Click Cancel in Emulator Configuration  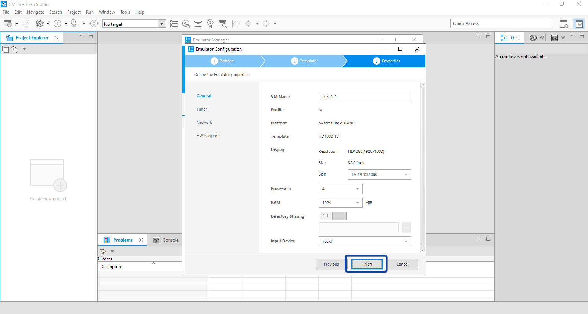tap(402, 264)
